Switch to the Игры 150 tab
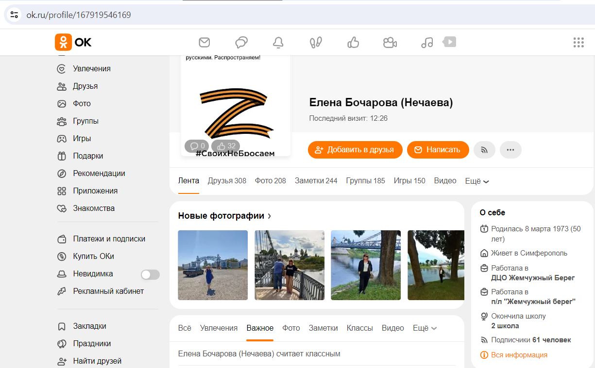Screen dimensions: 595x368 pos(409,180)
